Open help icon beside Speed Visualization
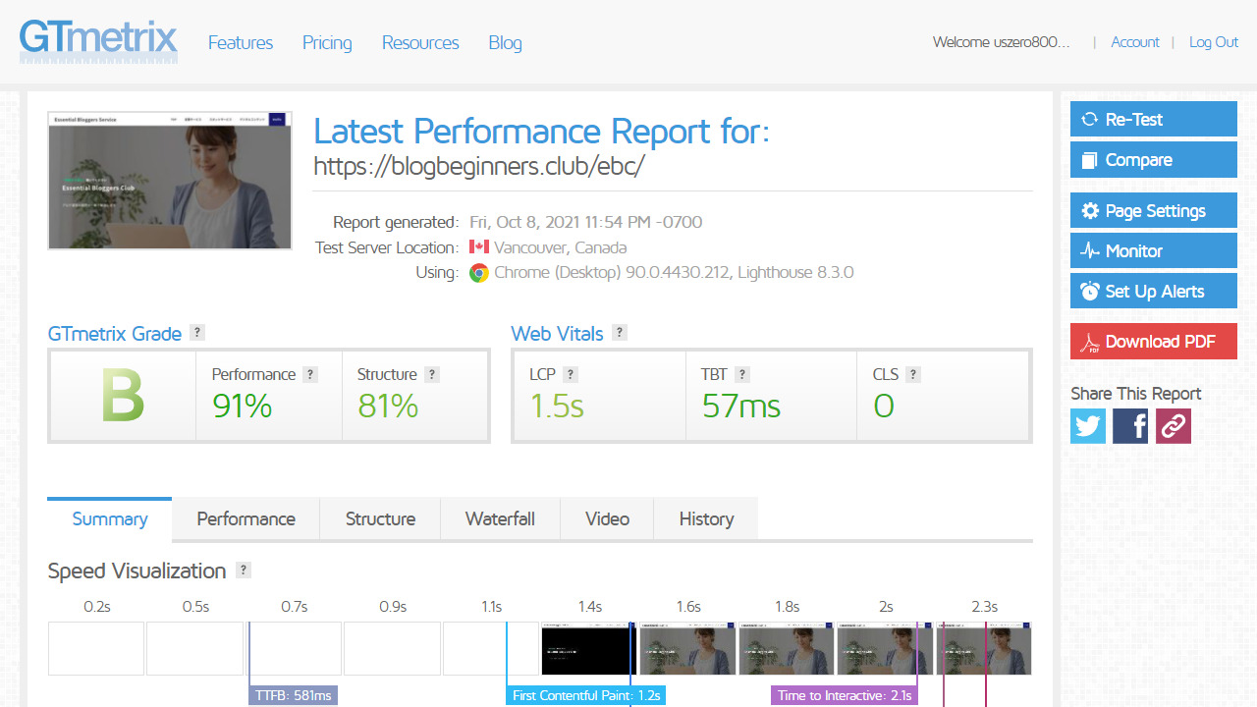The width and height of the screenshot is (1257, 707). 244,570
